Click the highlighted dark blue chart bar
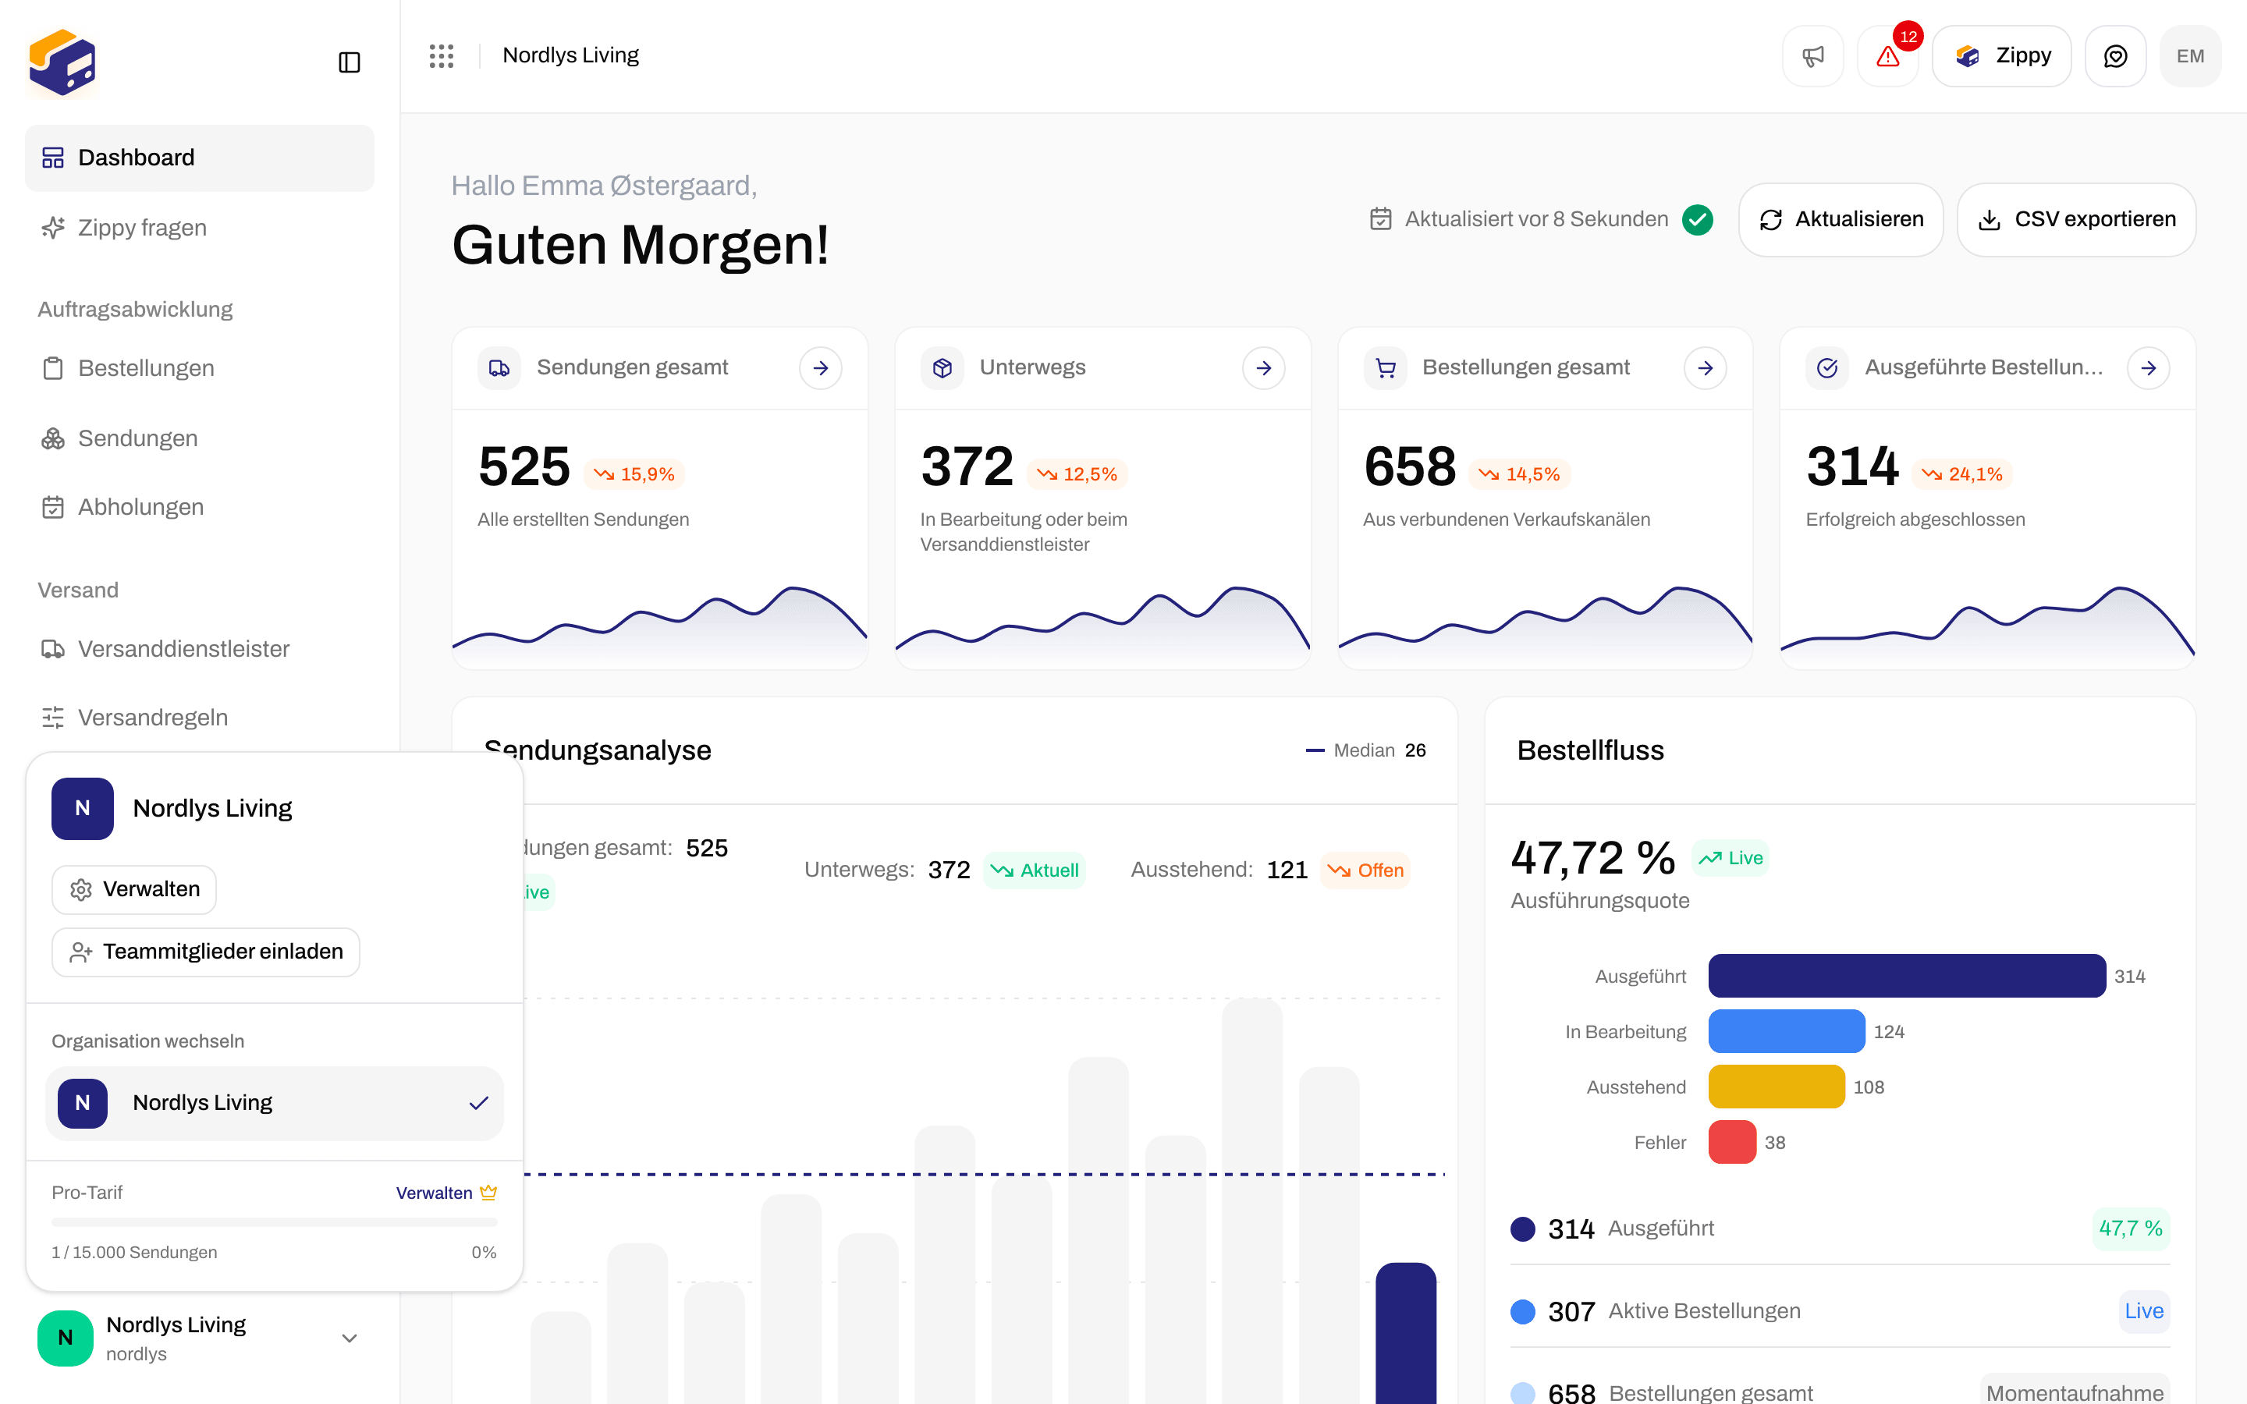The image size is (2247, 1404). tap(1406, 1334)
